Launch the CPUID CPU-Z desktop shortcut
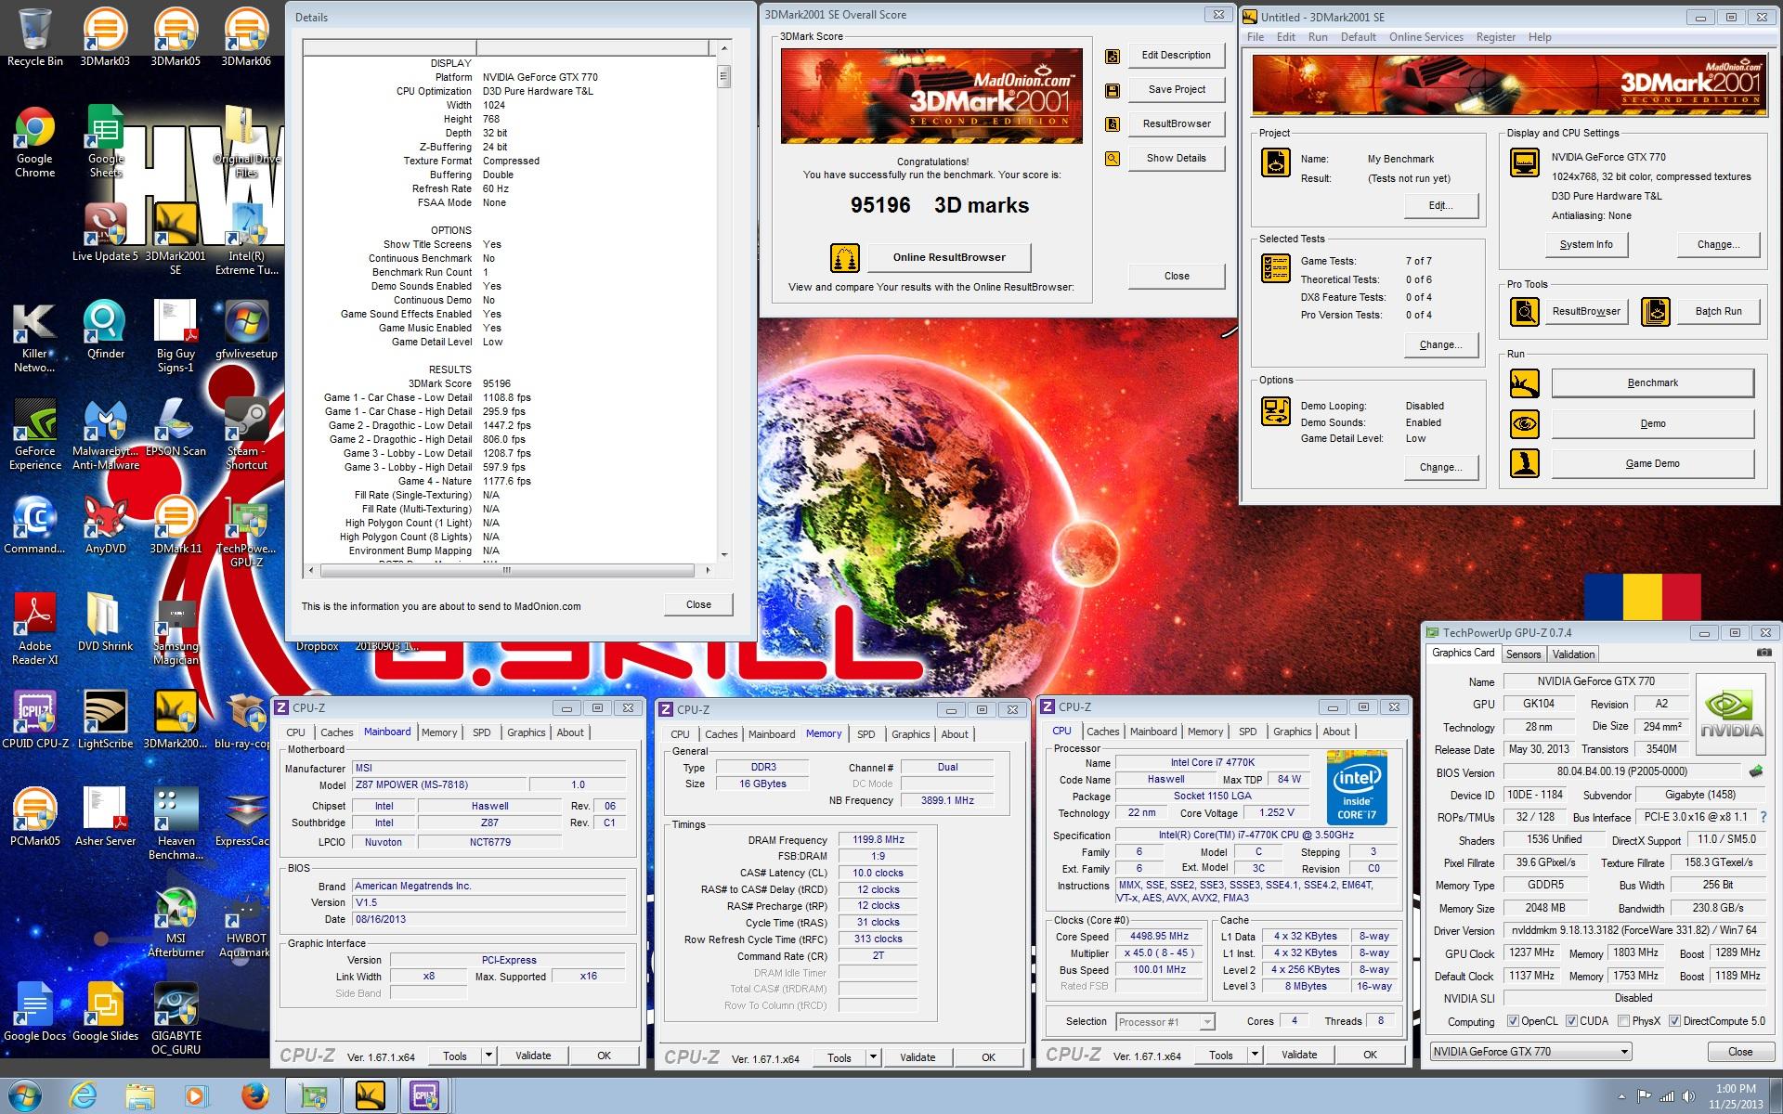The image size is (1783, 1114). pos(34,720)
